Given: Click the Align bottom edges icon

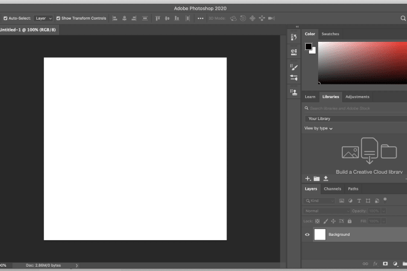Looking at the screenshot, I should (177, 18).
